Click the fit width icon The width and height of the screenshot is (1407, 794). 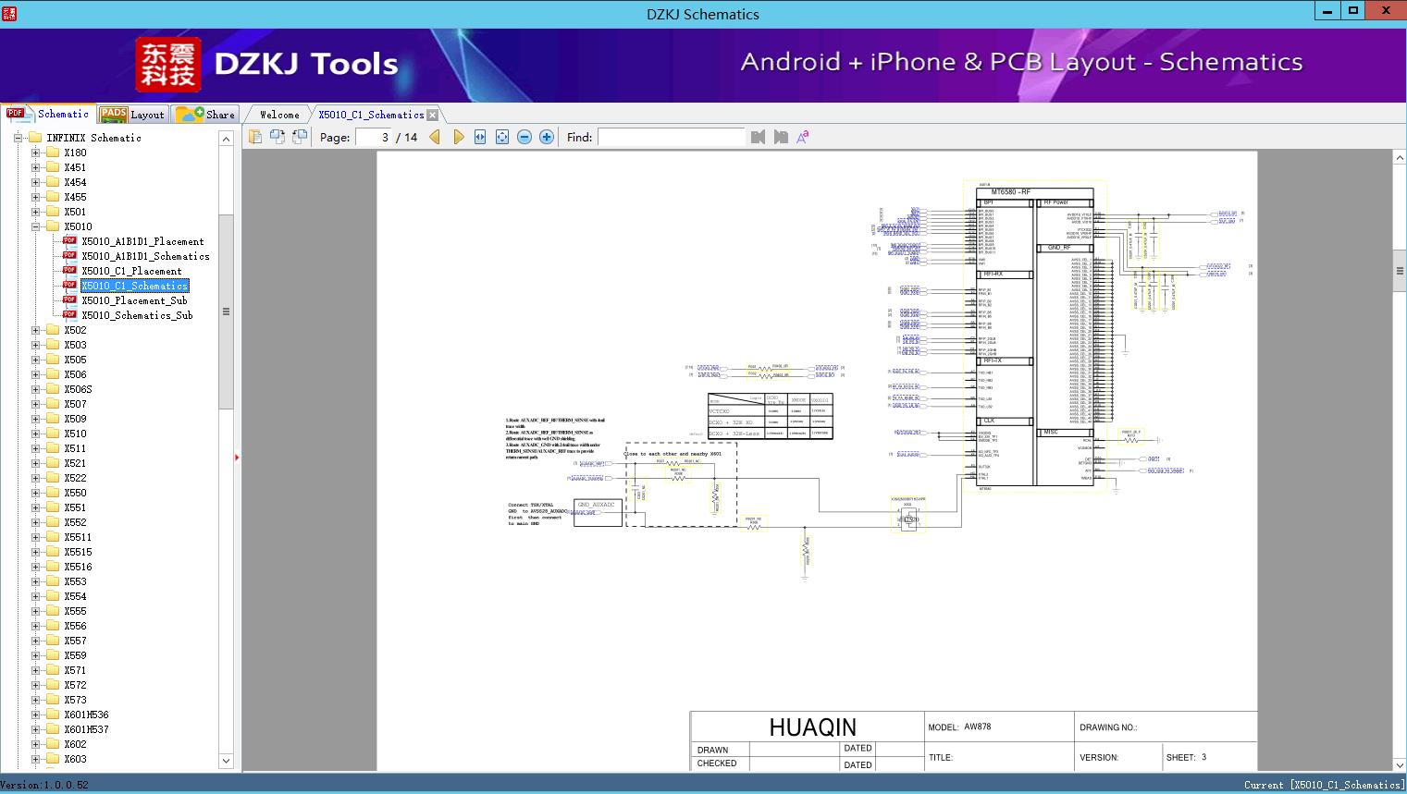[480, 137]
